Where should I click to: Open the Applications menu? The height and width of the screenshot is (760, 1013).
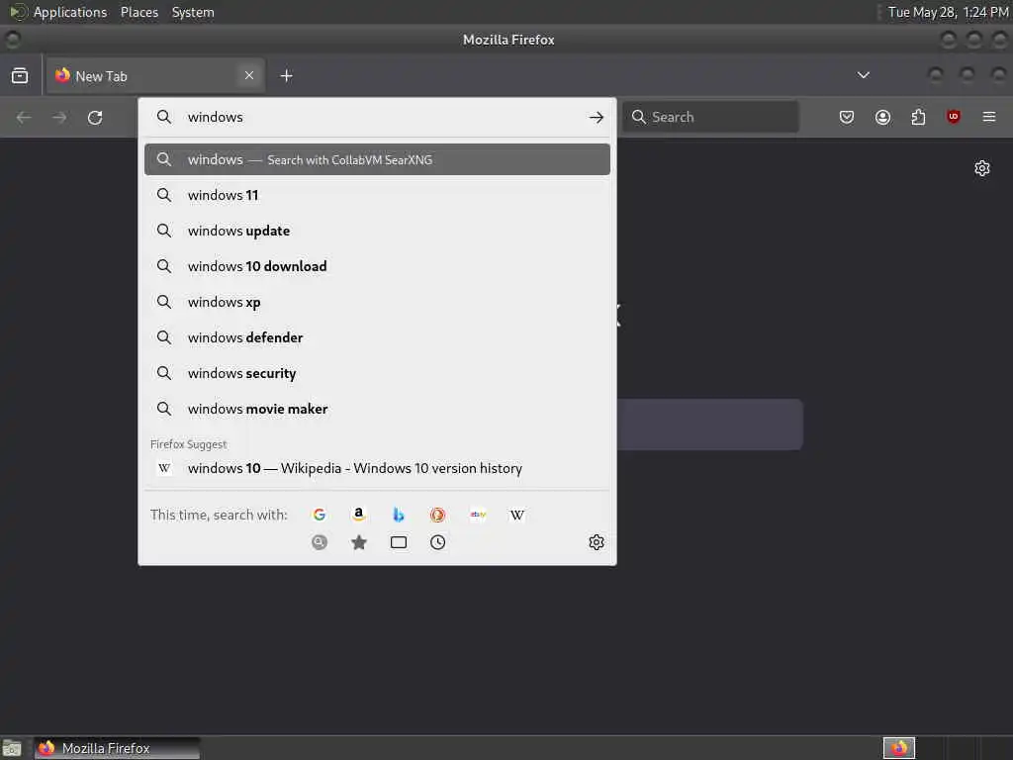pyautogui.click(x=70, y=12)
